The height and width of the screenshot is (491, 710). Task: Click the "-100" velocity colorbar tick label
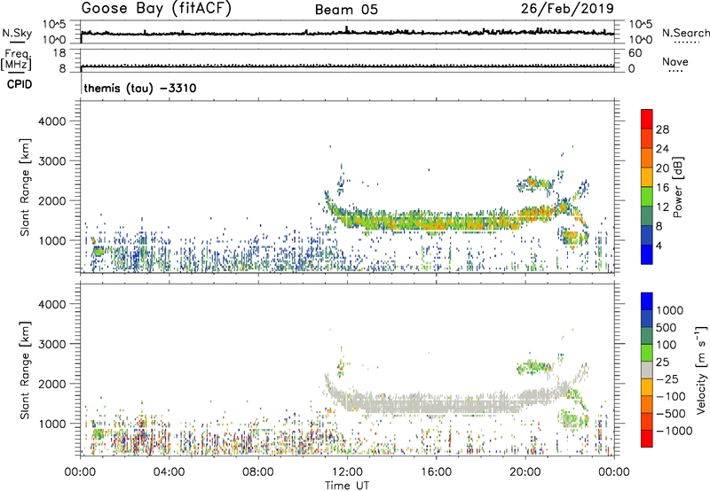coord(670,396)
